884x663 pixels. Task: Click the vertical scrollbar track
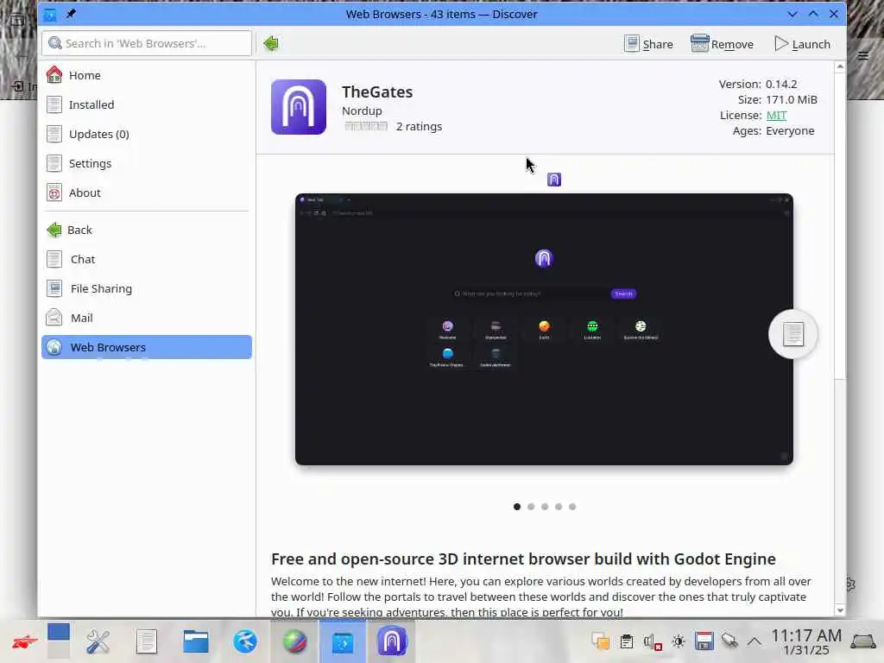point(840,490)
